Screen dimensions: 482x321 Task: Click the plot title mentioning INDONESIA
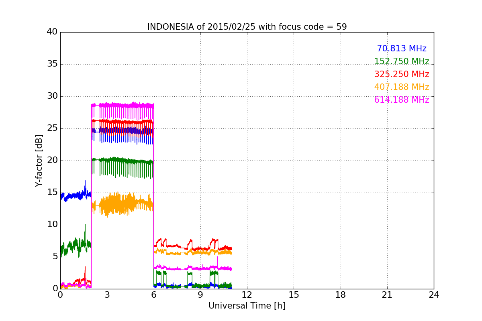pyautogui.click(x=247, y=27)
